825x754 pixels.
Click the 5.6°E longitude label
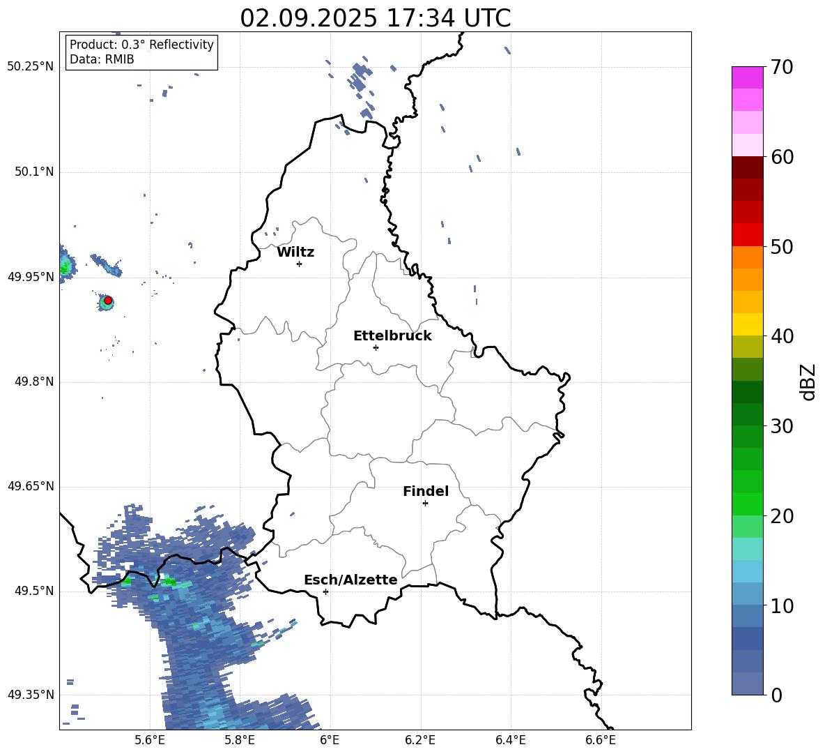(x=150, y=740)
